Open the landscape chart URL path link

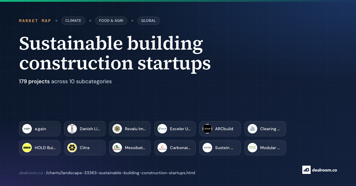120,173
